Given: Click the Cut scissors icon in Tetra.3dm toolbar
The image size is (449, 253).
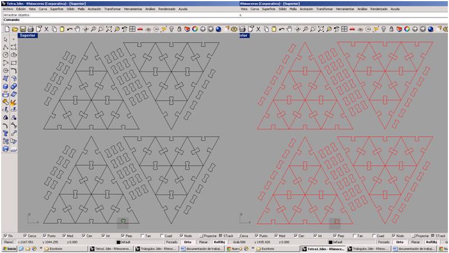Looking at the screenshot, I should pyautogui.click(x=46, y=29).
